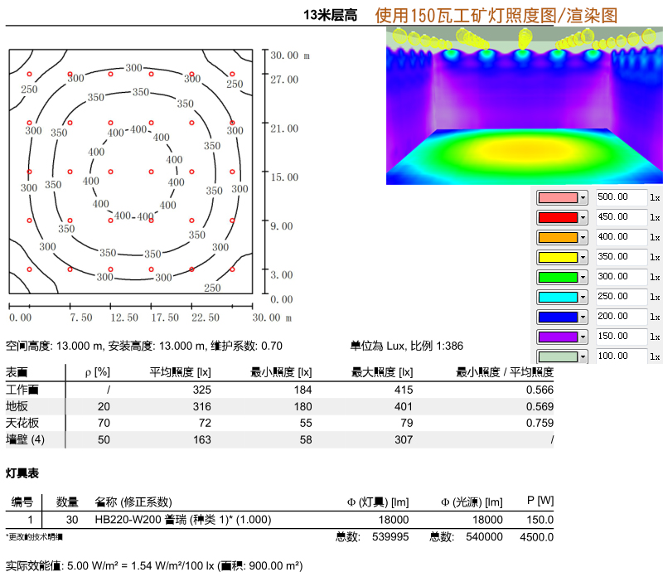Select the '天花板' row label
The image size is (663, 572).
pos(22,423)
